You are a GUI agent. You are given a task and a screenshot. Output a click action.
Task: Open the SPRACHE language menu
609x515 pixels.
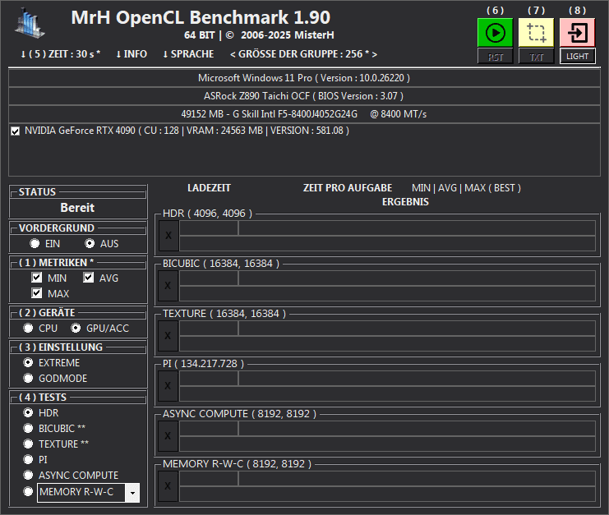188,54
